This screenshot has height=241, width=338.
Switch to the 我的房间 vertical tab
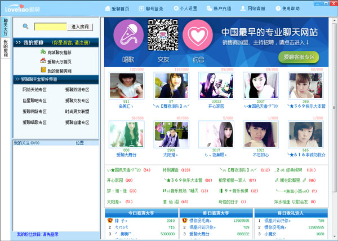point(6,48)
